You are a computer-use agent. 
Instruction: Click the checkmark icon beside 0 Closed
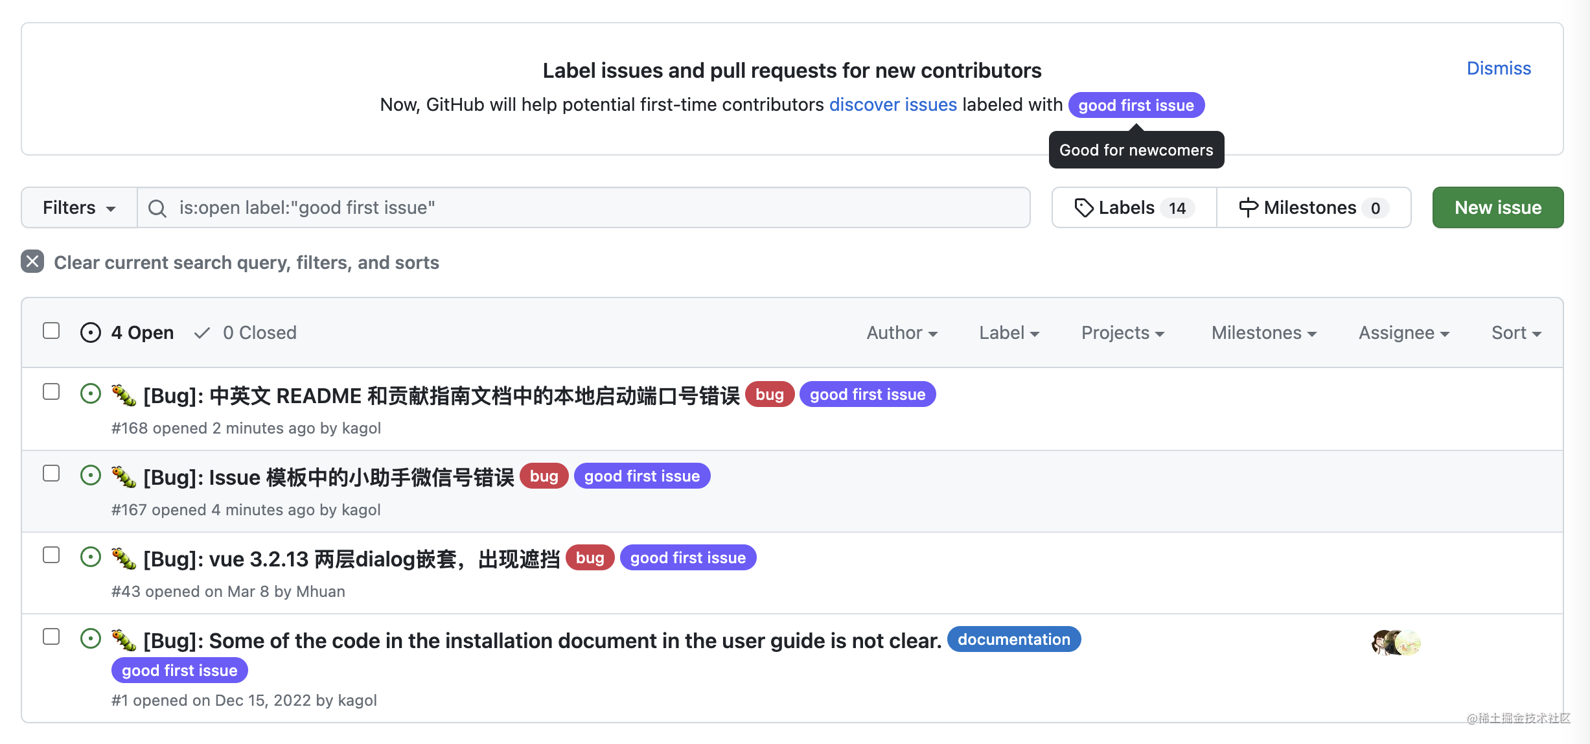[x=202, y=333]
